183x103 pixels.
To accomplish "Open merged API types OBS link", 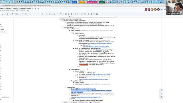I will [98, 74].
